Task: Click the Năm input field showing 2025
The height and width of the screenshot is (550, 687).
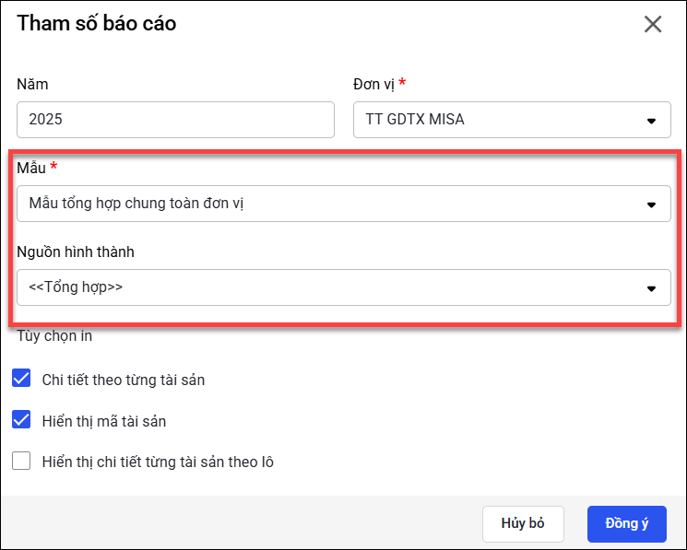Action: click(x=175, y=120)
